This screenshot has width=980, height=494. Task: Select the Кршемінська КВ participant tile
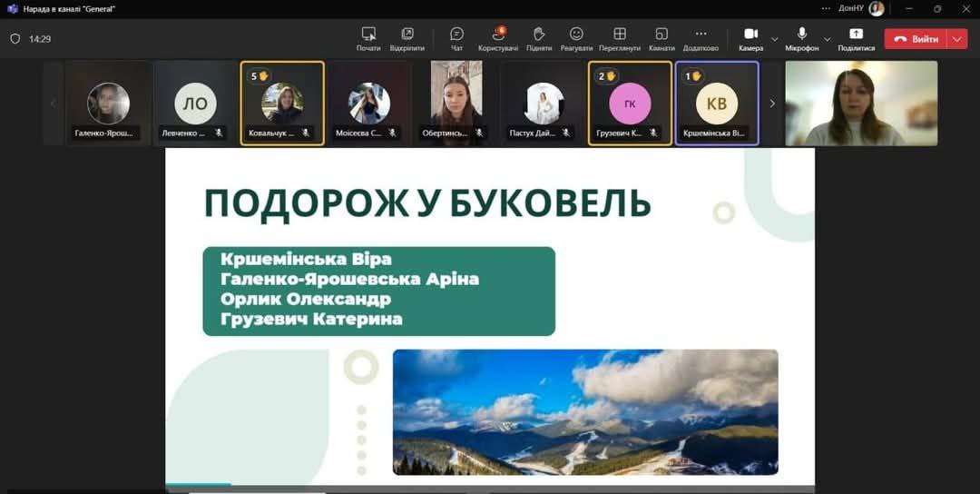click(x=717, y=104)
